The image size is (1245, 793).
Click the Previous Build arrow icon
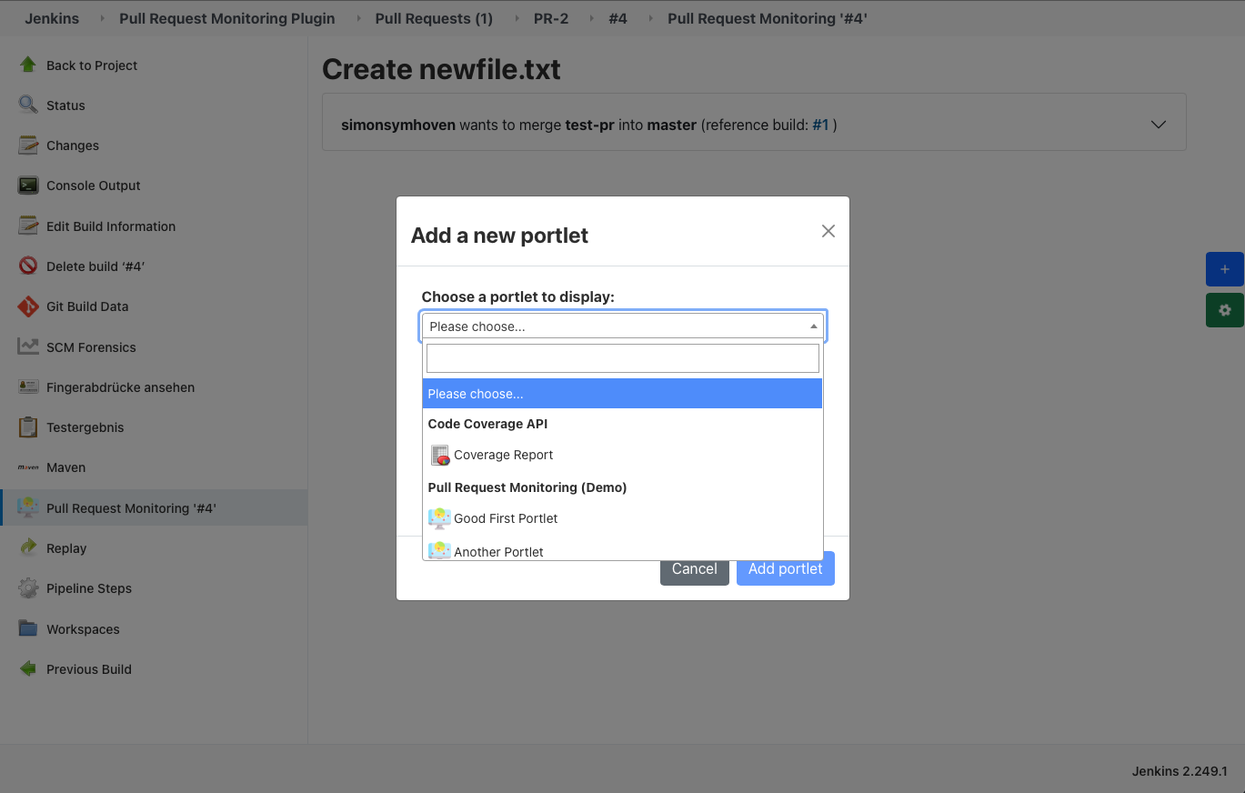28,668
